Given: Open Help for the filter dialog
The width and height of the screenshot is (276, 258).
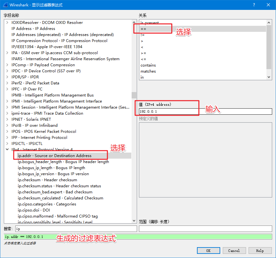Looking at the screenshot, I should point(260,251).
